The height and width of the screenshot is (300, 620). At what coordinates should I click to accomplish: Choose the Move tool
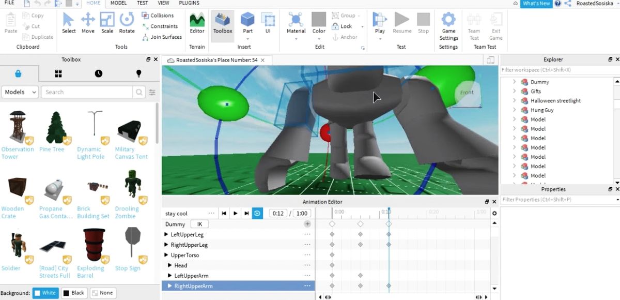(88, 23)
